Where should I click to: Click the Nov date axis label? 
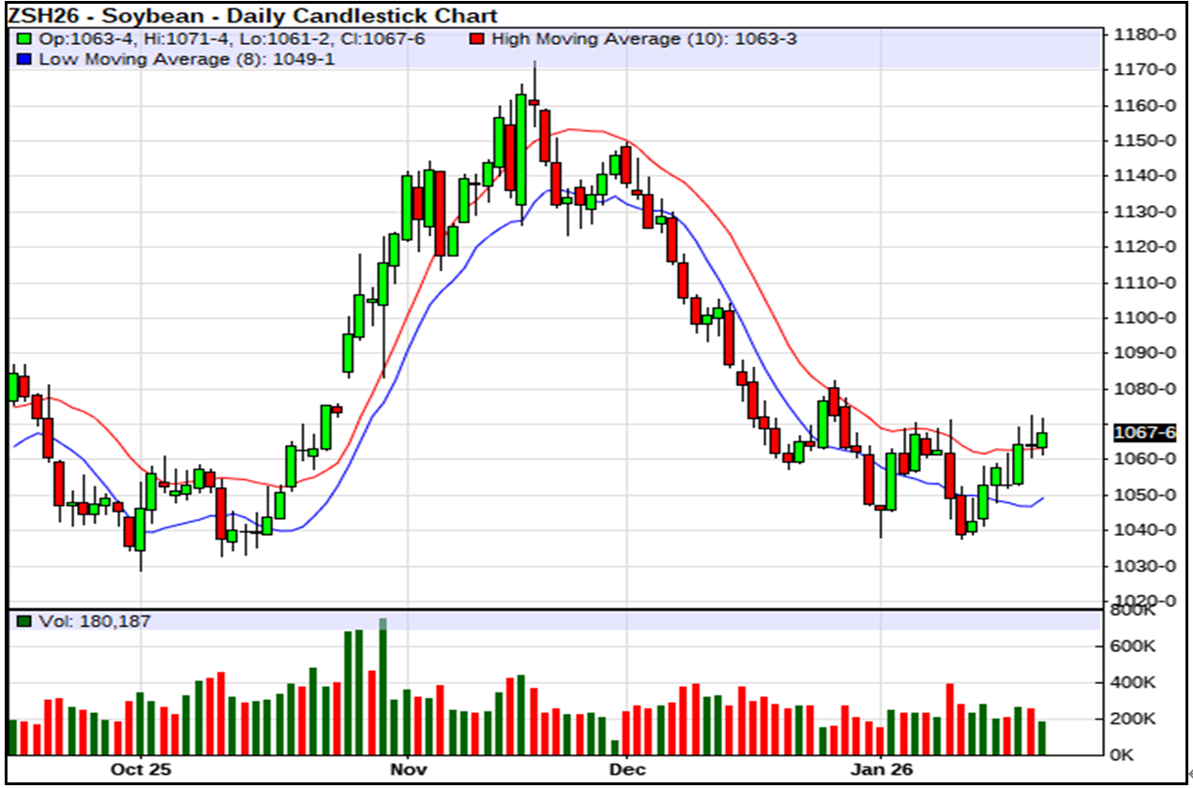tap(408, 770)
